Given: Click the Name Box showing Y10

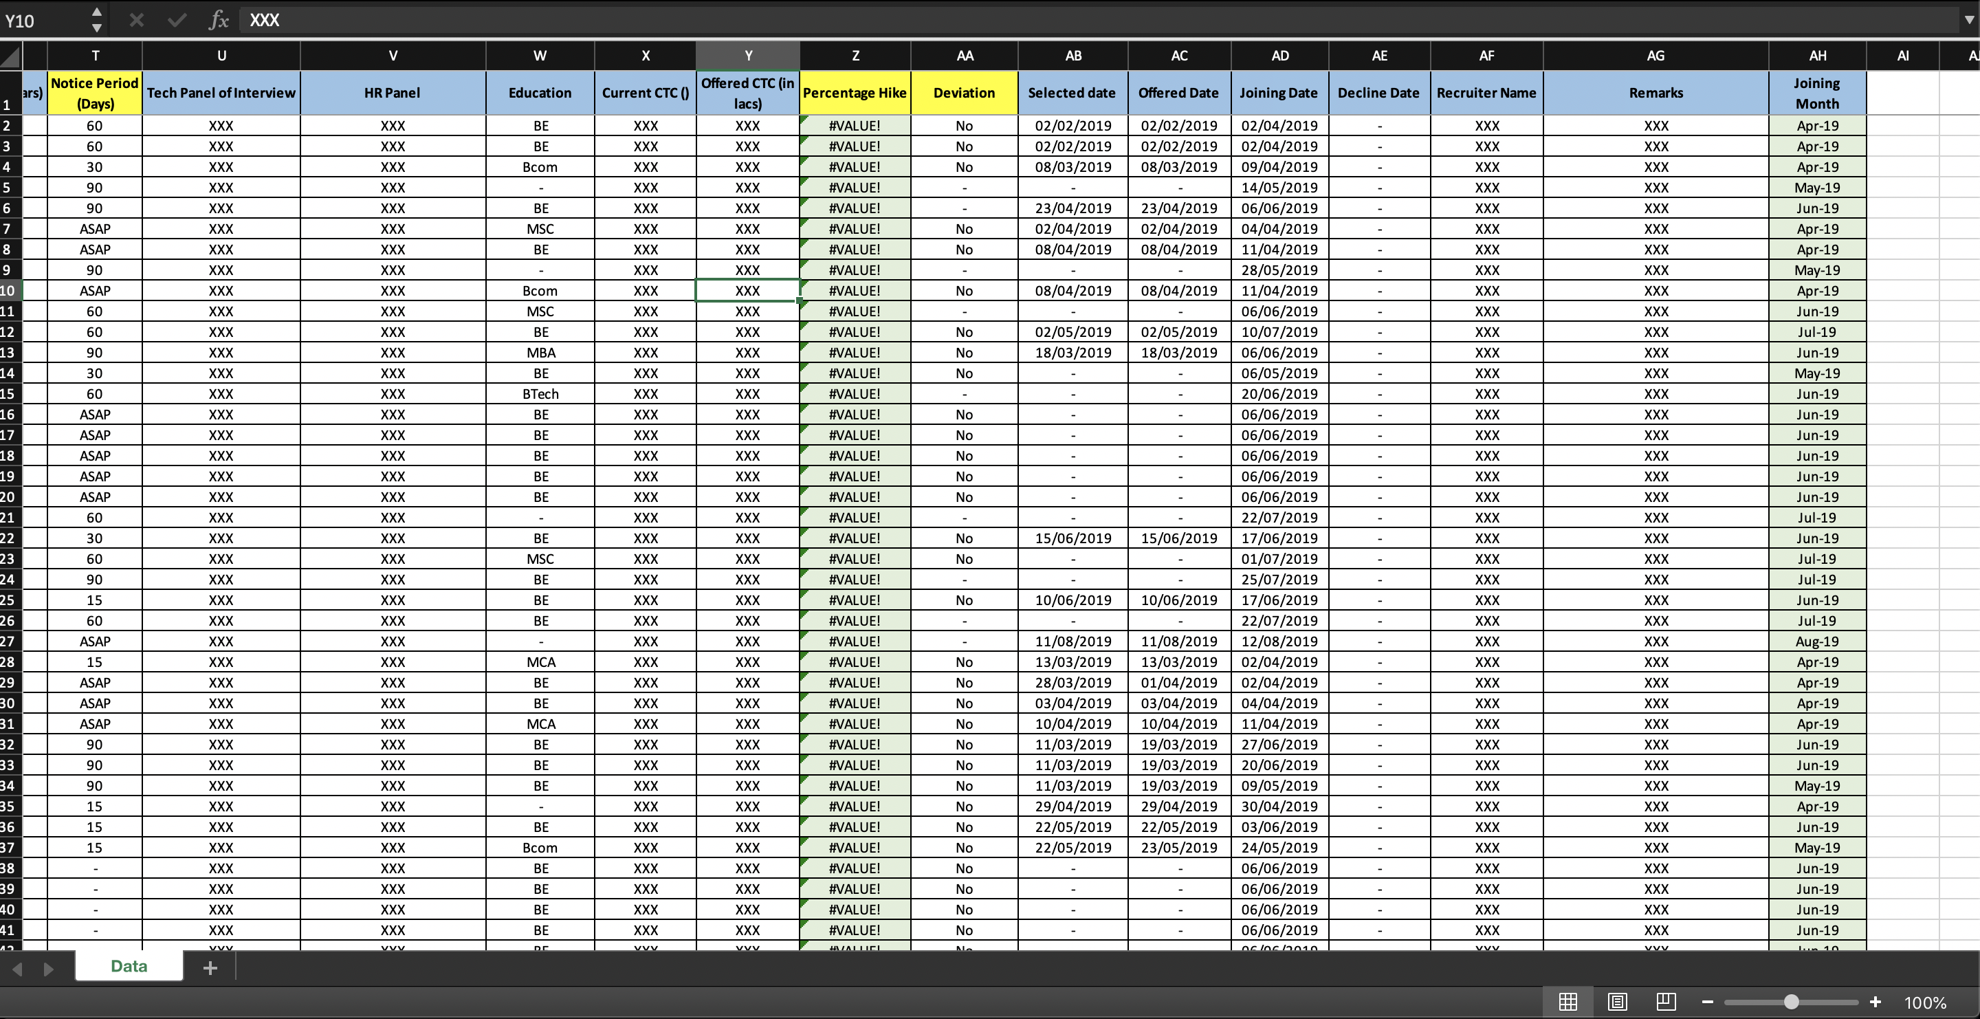Looking at the screenshot, I should pyautogui.click(x=45, y=21).
